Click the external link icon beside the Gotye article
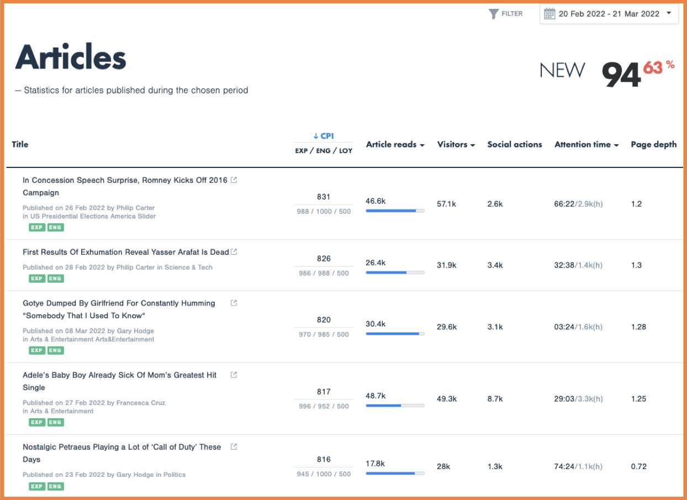The height and width of the screenshot is (500, 687). pyautogui.click(x=234, y=303)
